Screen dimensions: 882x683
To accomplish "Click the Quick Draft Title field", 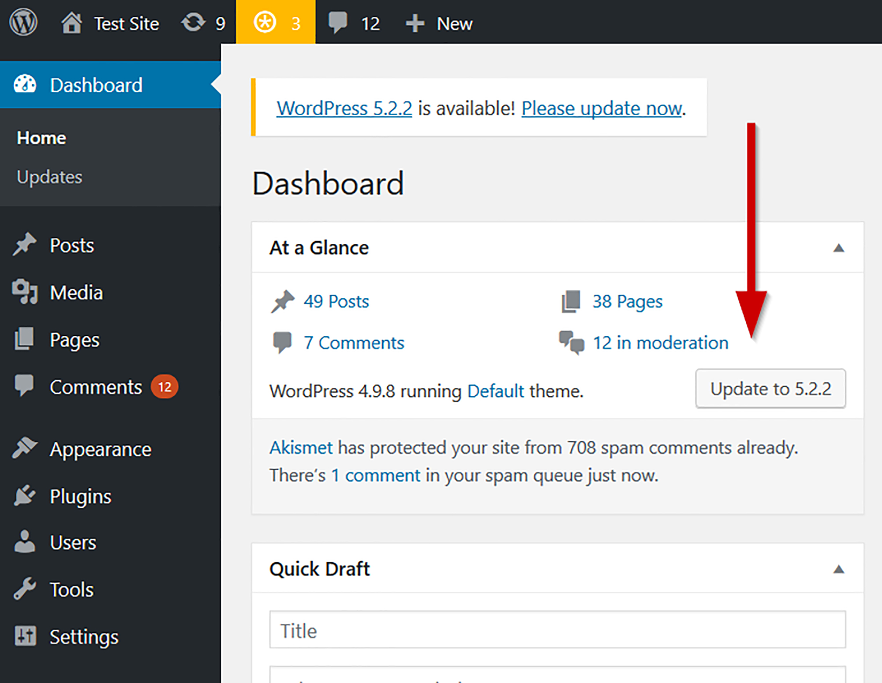I will pos(557,630).
